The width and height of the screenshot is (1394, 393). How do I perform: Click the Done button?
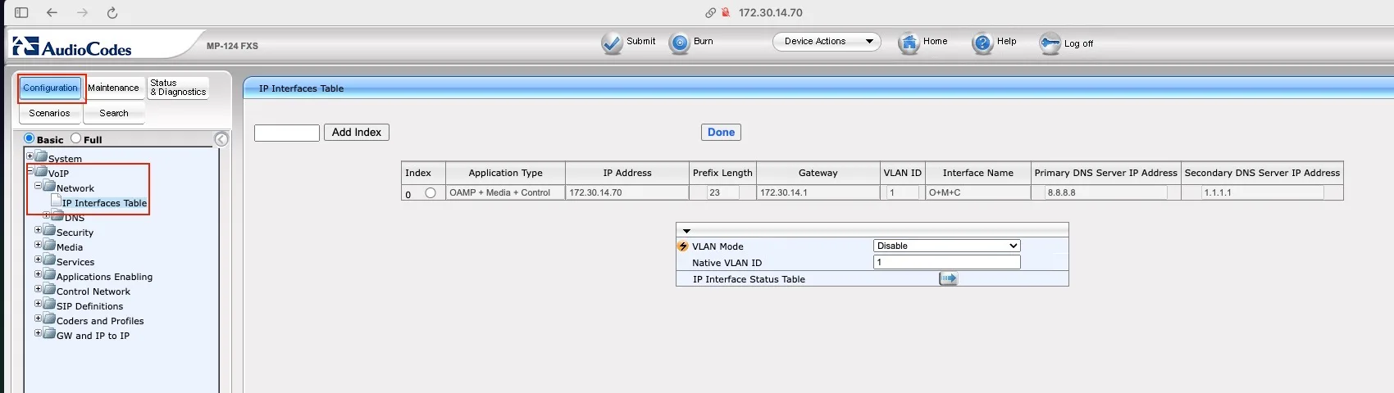tap(721, 132)
